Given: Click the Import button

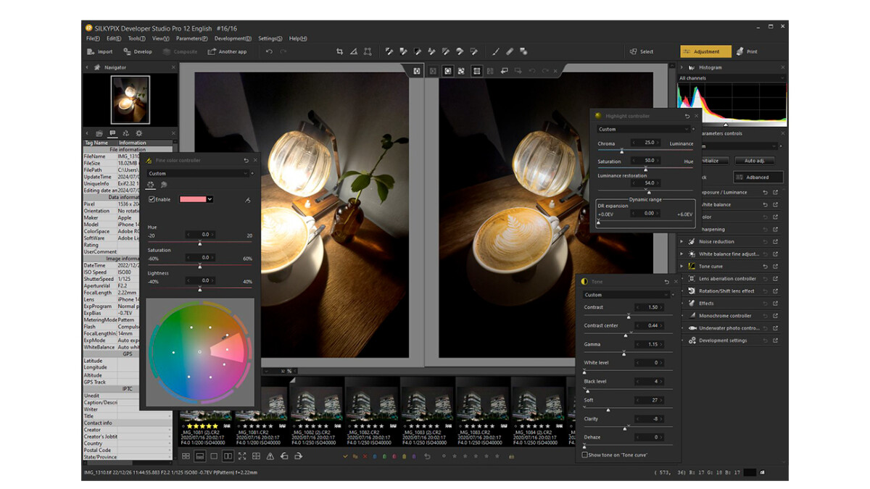Looking at the screenshot, I should (x=100, y=51).
